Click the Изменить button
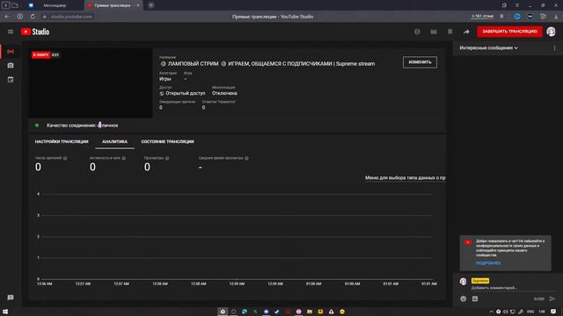Screen dimensions: 563x316 pos(420,62)
